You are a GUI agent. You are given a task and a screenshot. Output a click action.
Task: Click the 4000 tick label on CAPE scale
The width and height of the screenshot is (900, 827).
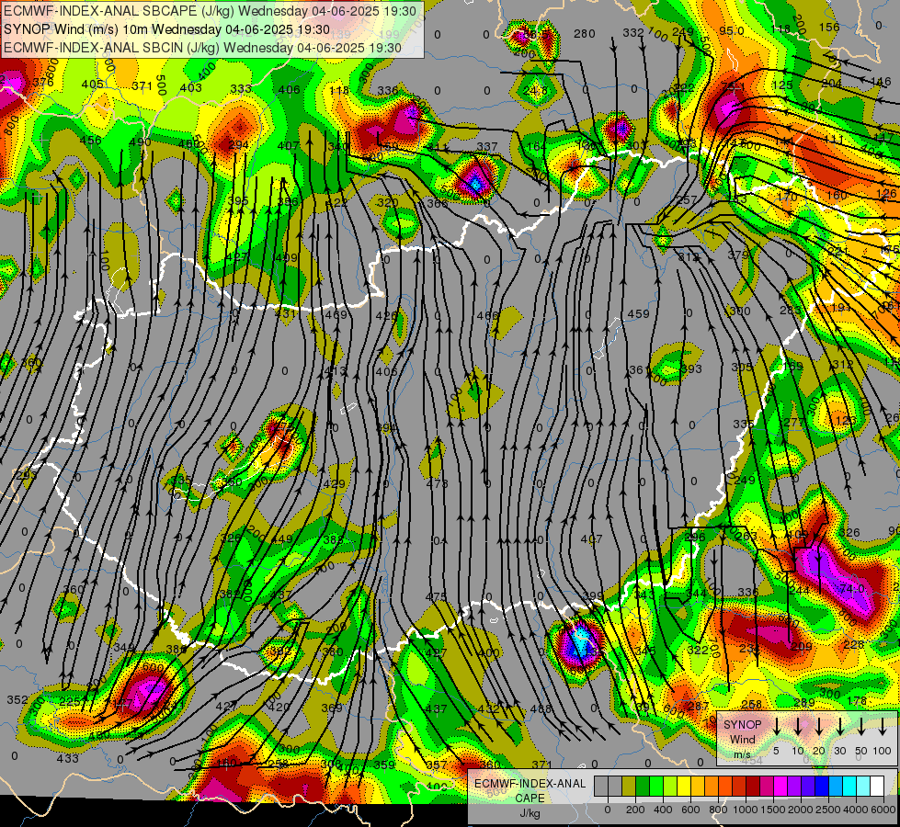(x=856, y=810)
